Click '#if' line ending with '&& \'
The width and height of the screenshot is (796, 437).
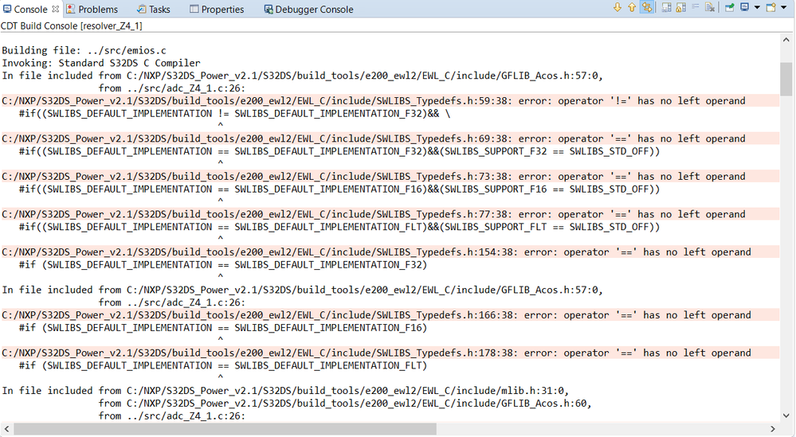[234, 113]
